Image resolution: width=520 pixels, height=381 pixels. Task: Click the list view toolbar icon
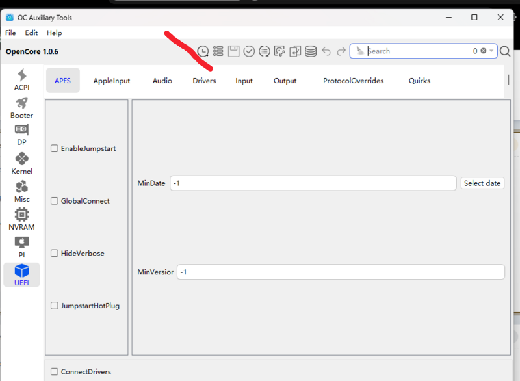(x=218, y=51)
